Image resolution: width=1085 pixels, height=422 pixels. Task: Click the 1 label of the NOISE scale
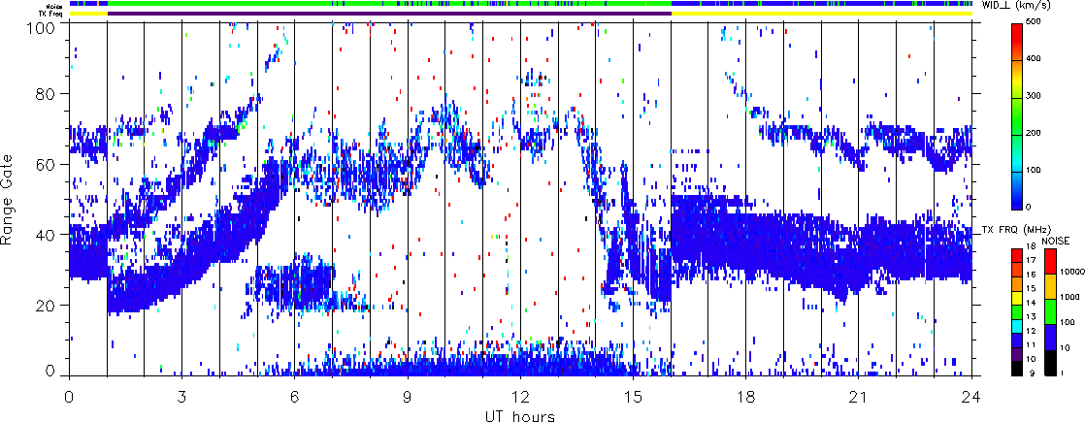(x=1062, y=373)
